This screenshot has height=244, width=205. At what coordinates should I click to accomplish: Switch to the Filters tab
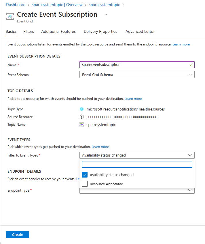click(x=29, y=31)
